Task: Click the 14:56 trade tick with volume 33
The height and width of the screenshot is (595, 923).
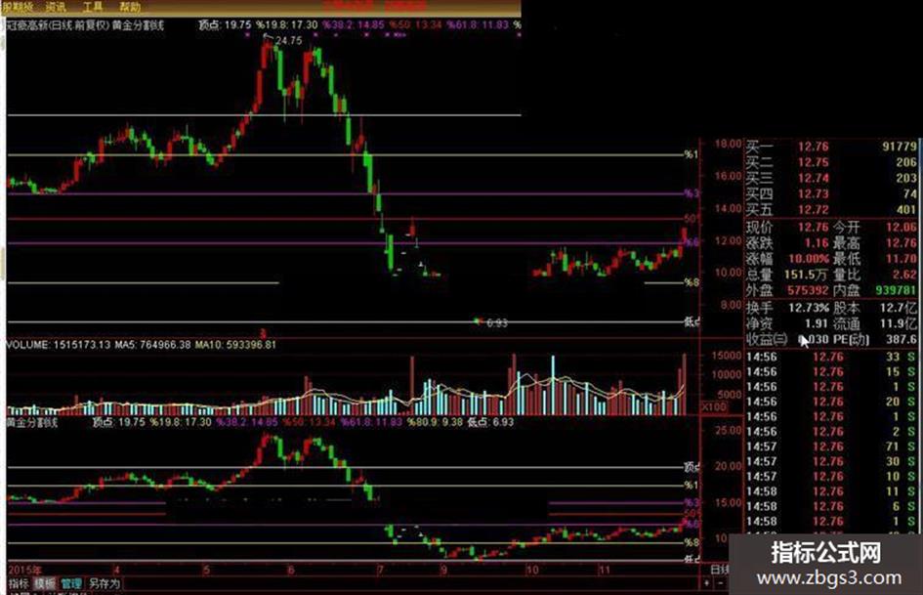Action: tap(830, 357)
